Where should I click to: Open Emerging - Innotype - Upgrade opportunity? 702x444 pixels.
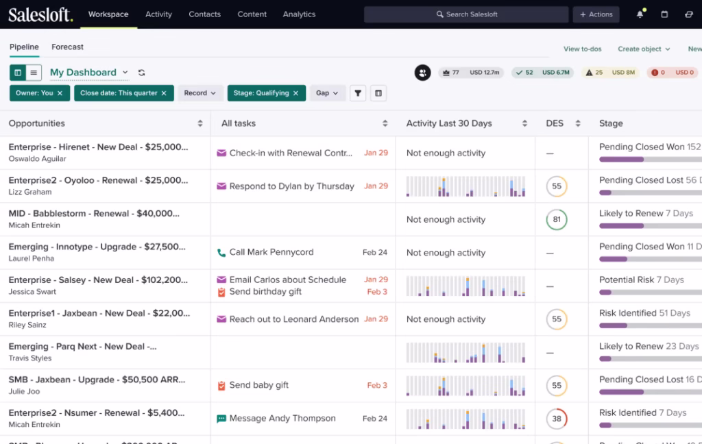click(x=97, y=247)
